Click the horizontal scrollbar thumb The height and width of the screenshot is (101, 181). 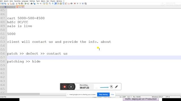[x=20, y=94]
